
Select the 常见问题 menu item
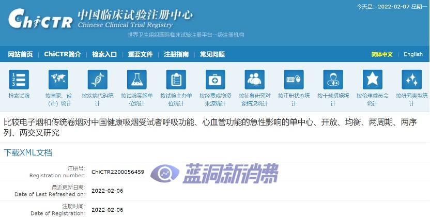tap(212, 54)
